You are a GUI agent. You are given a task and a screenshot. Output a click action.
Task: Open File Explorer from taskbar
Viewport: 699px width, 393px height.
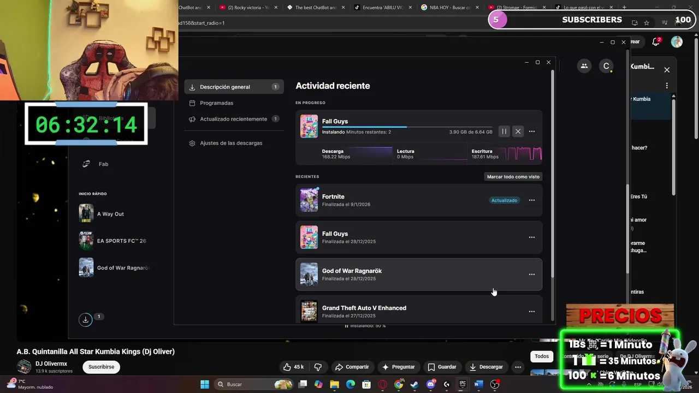334,384
